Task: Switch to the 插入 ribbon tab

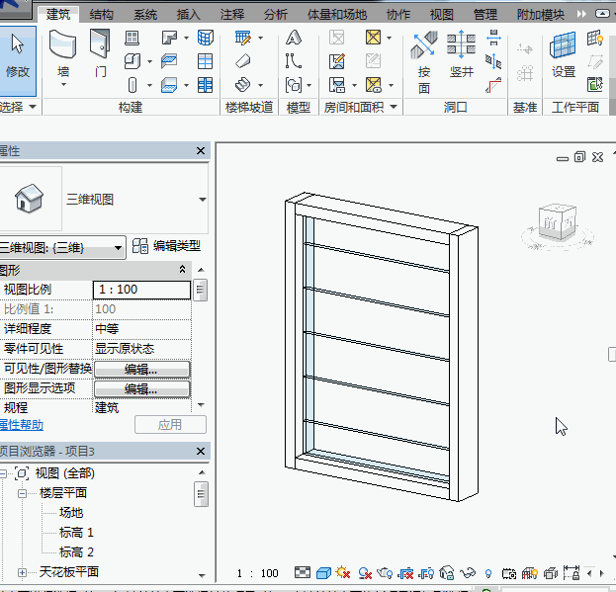Action: coord(188,15)
